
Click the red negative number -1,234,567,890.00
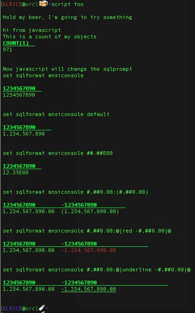[x=88, y=250]
